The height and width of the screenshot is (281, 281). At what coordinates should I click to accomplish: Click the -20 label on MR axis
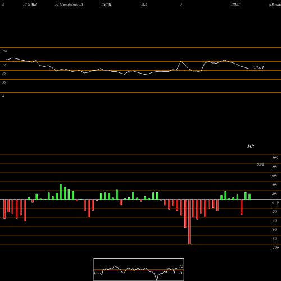click(274, 212)
